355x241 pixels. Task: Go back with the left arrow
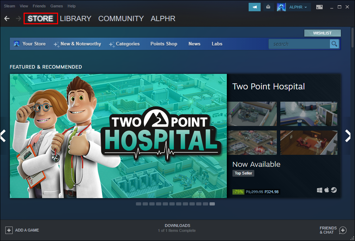(x=7, y=19)
